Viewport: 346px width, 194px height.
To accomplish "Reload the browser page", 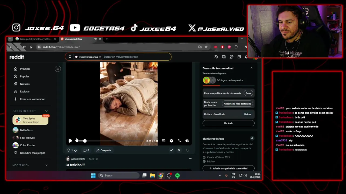I will click(x=24, y=47).
